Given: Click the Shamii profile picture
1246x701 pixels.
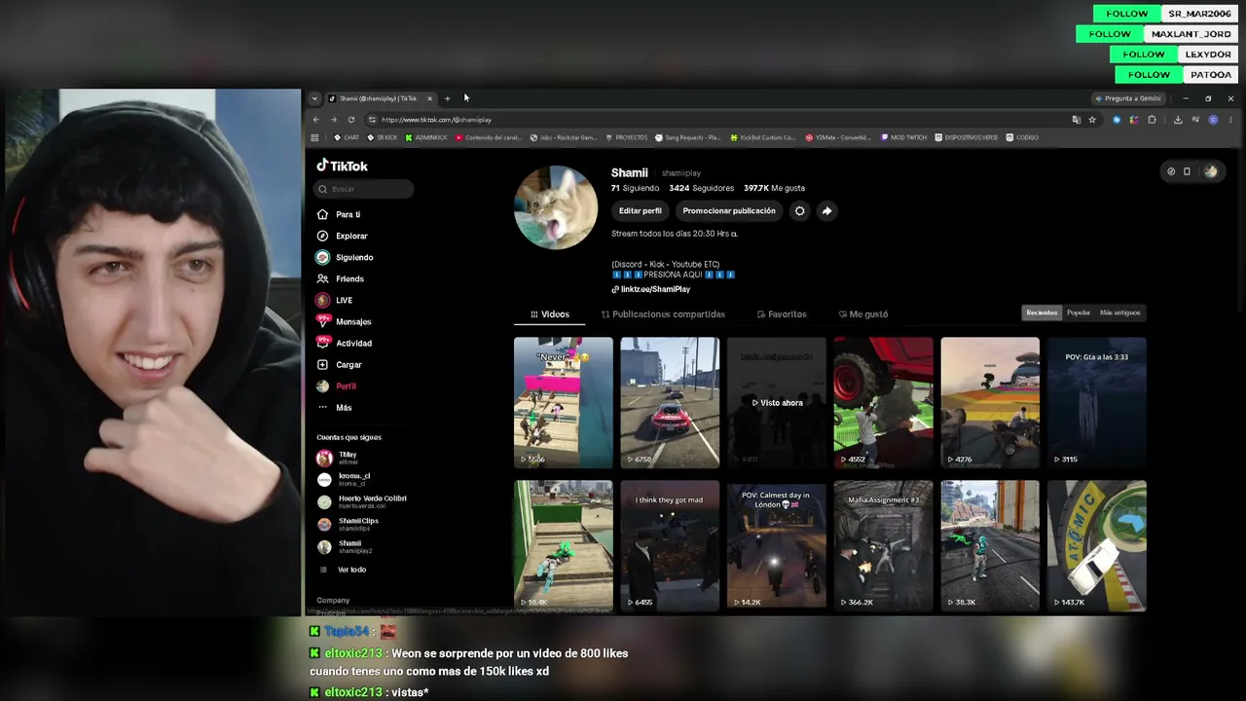Looking at the screenshot, I should click(x=556, y=207).
